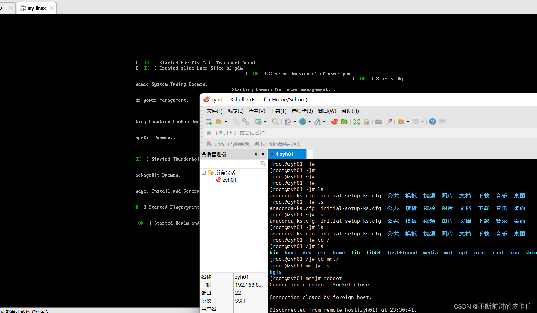Click the color scheme squares icon
Viewport: 537px width, 313px height.
[288, 122]
